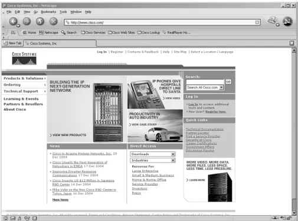This screenshot has height=221, width=298.
Task: Open the Cisco Services bookmark folder
Action: click(x=93, y=32)
